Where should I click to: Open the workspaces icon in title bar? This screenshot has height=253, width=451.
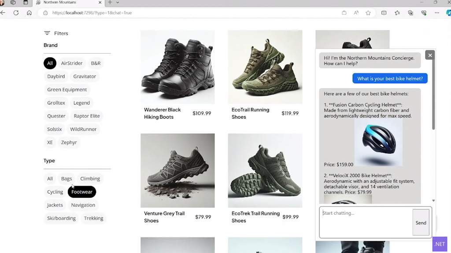(13, 2)
